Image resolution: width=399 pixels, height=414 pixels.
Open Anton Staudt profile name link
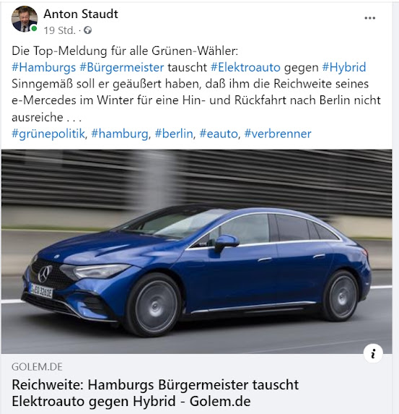[81, 14]
